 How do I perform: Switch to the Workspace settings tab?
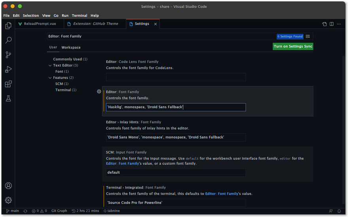click(71, 47)
